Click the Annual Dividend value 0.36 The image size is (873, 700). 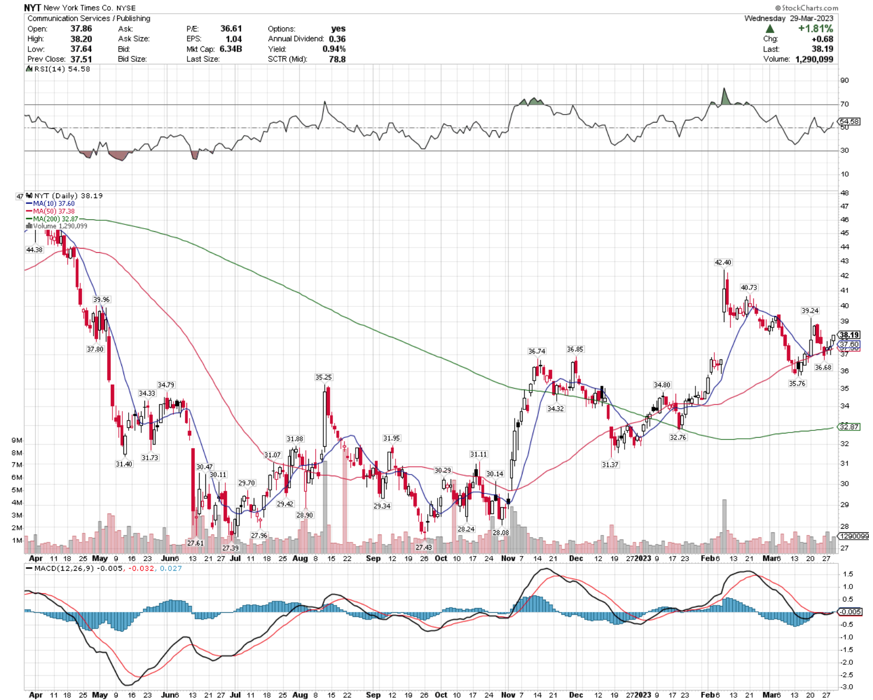tap(337, 39)
